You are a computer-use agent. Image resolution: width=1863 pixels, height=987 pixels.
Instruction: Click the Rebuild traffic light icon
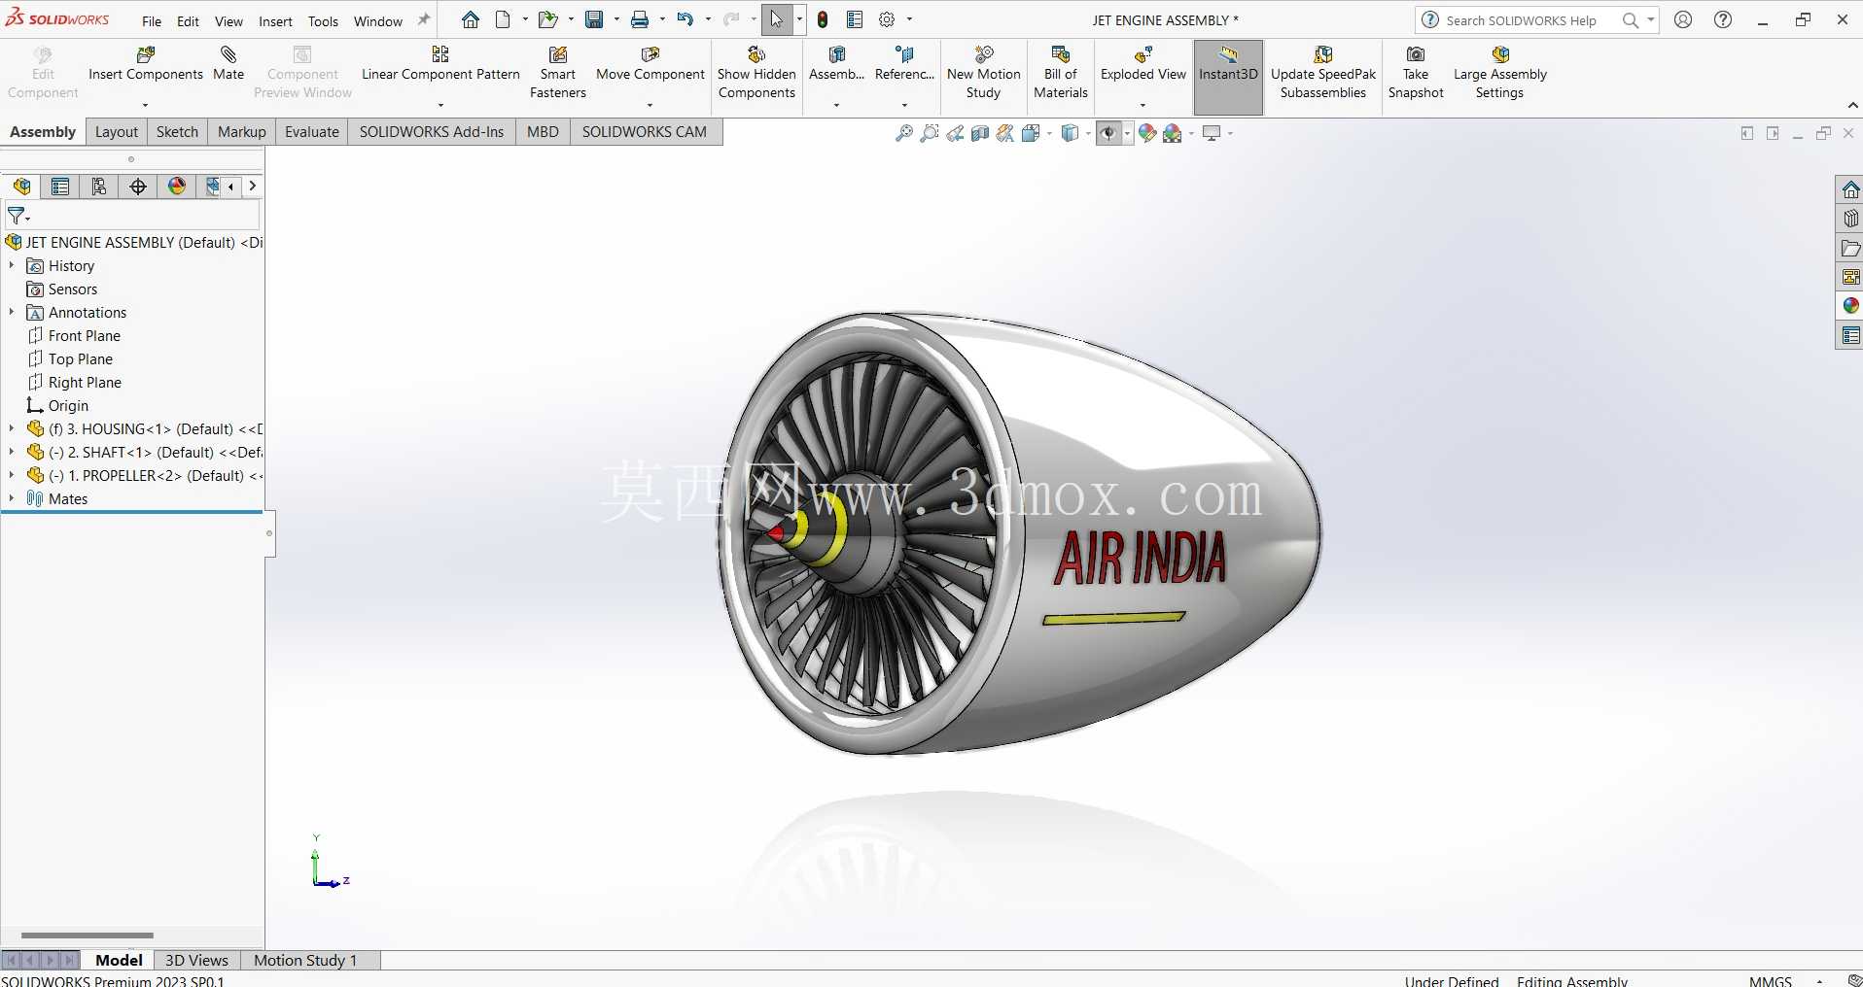(x=823, y=19)
